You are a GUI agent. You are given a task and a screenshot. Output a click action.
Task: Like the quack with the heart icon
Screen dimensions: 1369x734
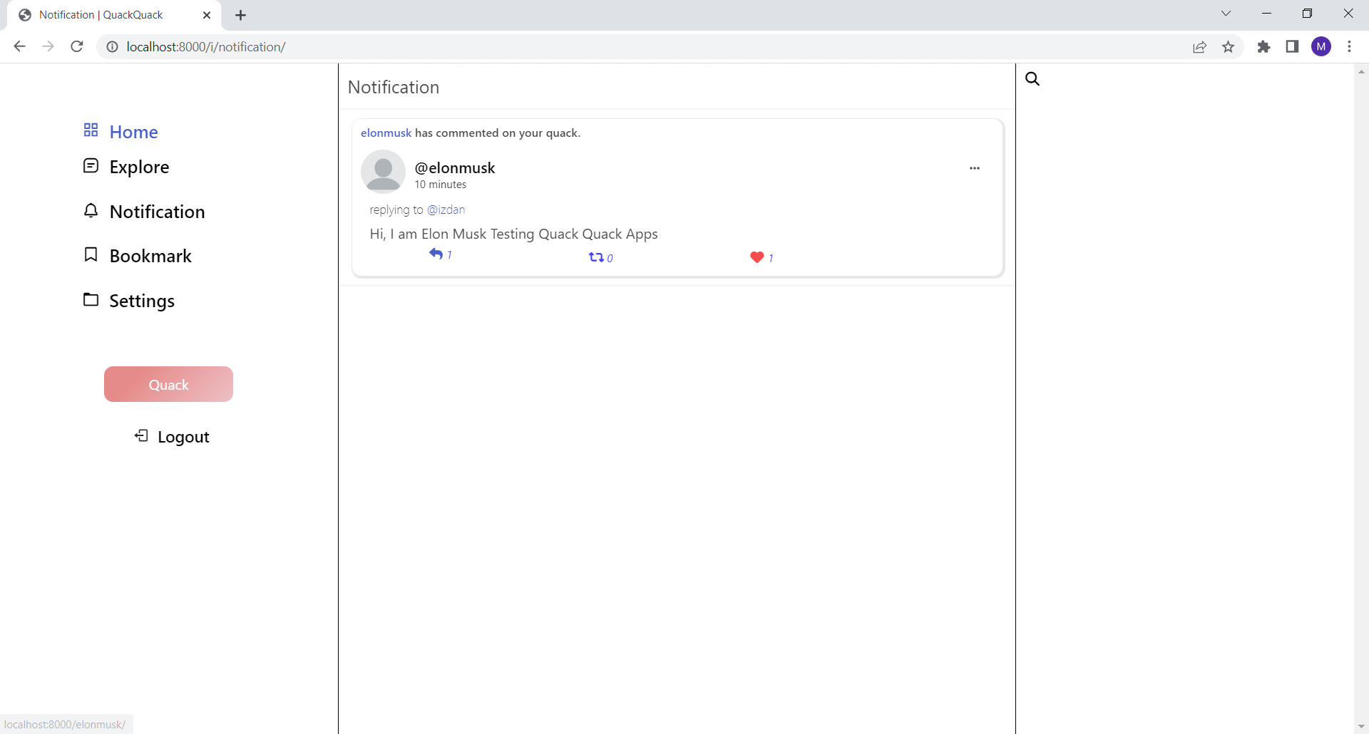pyautogui.click(x=757, y=257)
